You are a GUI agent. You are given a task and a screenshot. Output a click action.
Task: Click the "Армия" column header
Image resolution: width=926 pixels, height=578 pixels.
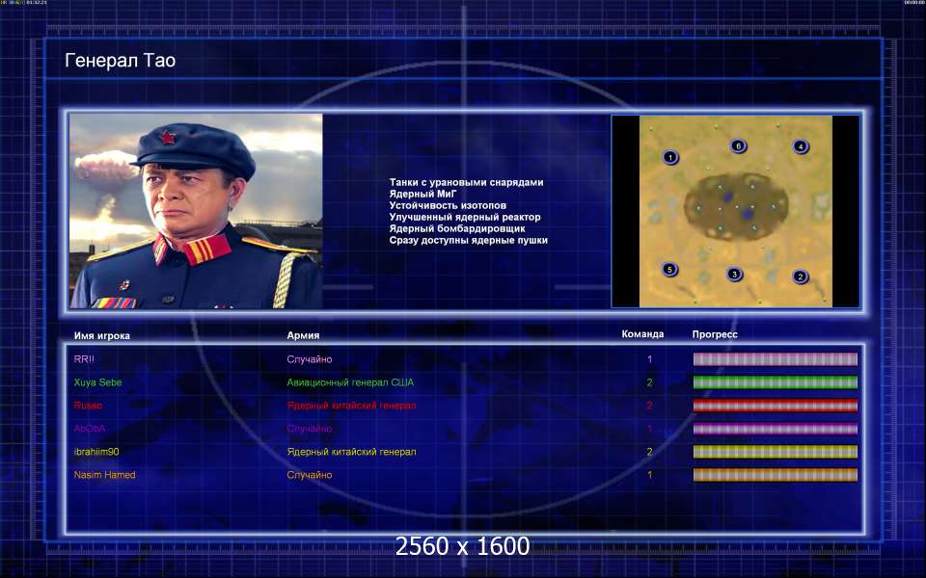303,335
